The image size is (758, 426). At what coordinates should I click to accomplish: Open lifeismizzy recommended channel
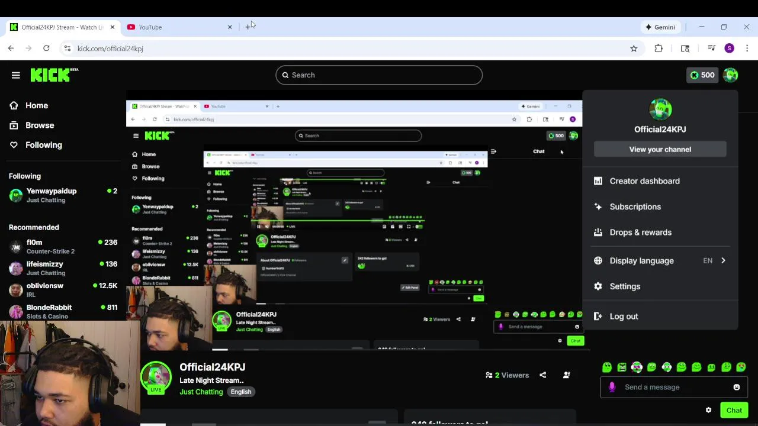[x=63, y=268]
